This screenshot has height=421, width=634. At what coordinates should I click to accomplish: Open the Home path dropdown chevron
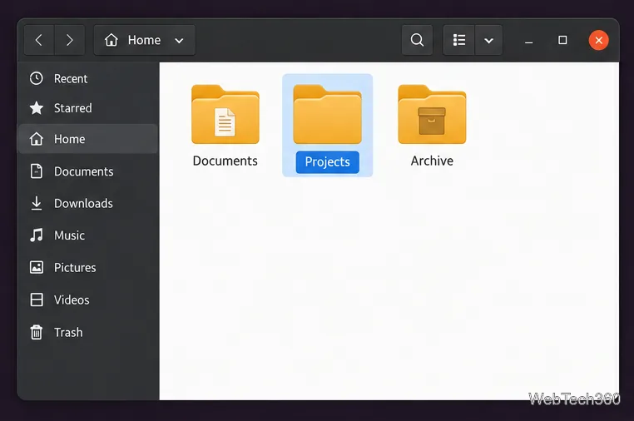[179, 41]
